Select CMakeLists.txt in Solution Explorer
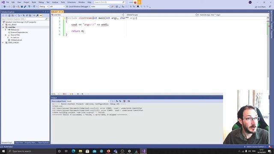Image resolution: width=274 pixels, height=154 pixels. tap(16, 40)
